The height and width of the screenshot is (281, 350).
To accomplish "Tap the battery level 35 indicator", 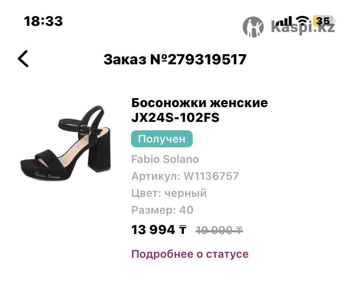I will [x=323, y=21].
